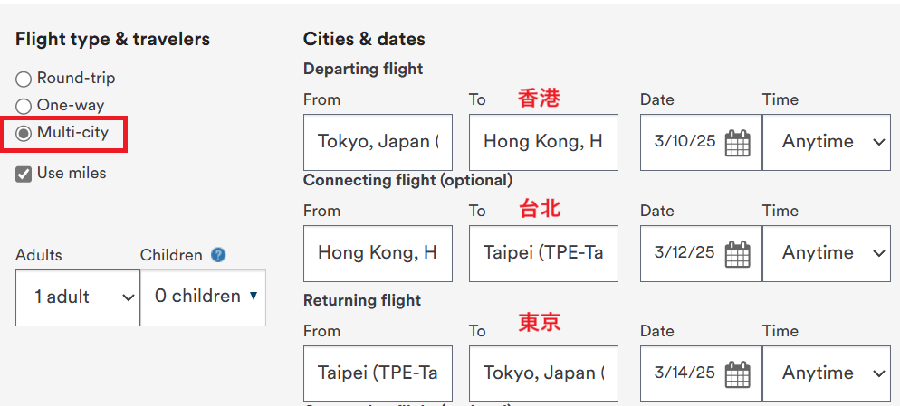Click the 3/14/25 returning date field
Image resolution: width=900 pixels, height=406 pixels.
point(701,373)
